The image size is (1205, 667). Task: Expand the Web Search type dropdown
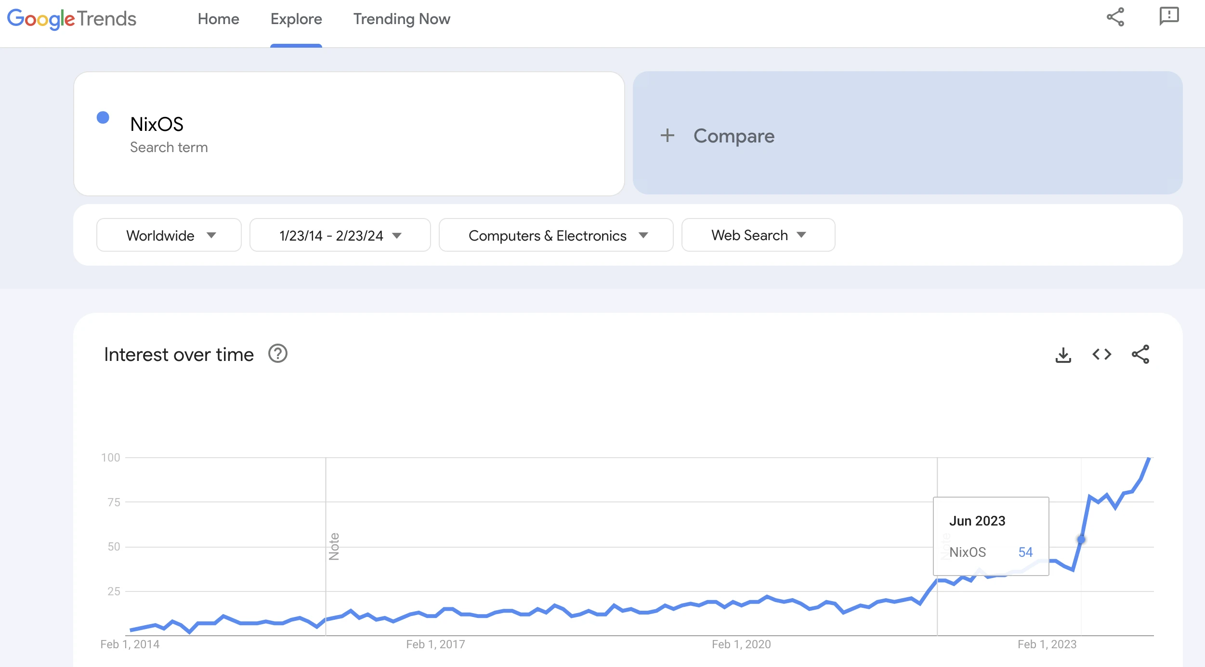click(758, 235)
